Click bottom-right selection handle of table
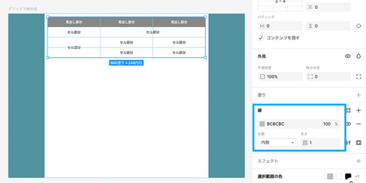Screen dimensions: 366x183 tap(205, 57)
